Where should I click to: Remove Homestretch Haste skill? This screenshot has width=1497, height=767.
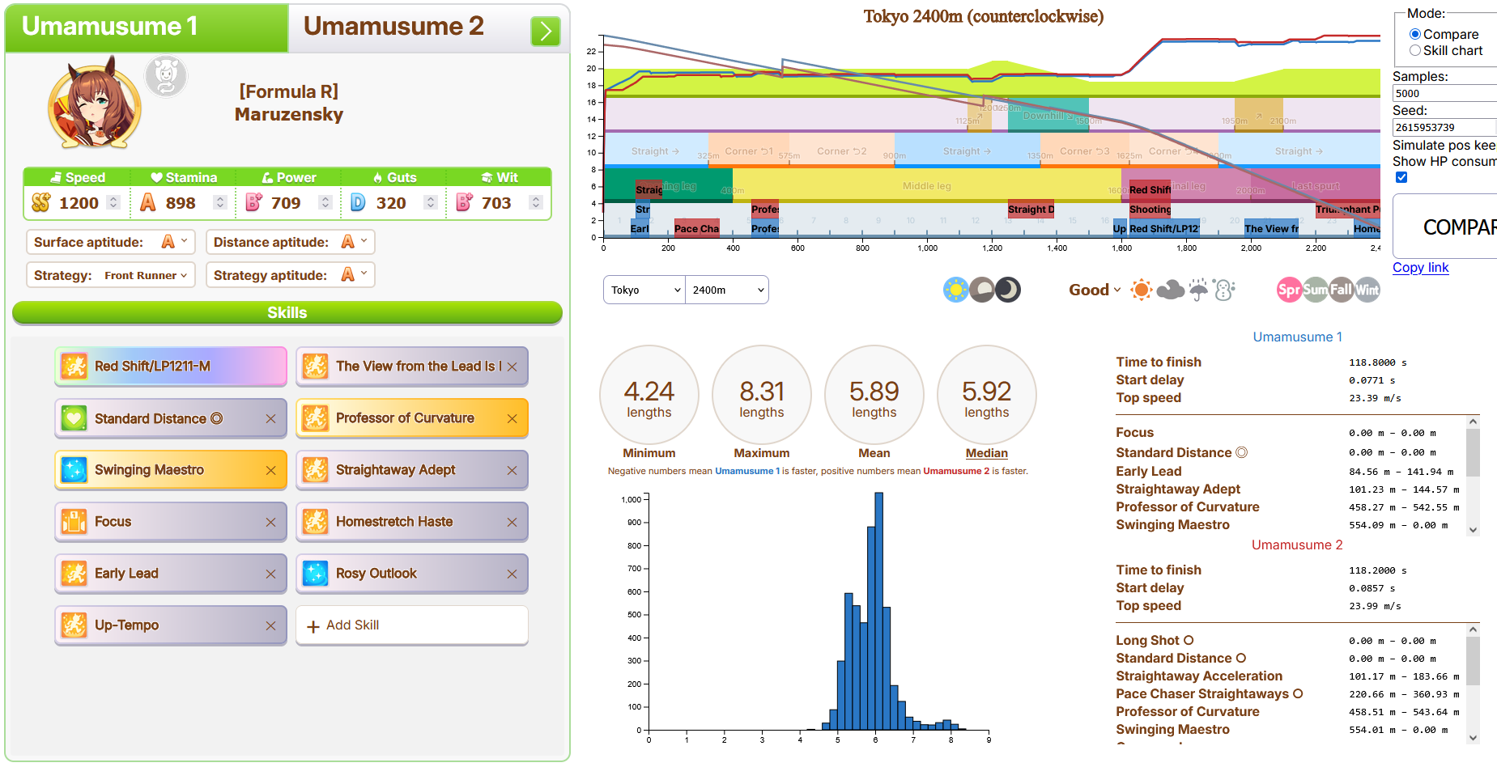coord(512,522)
